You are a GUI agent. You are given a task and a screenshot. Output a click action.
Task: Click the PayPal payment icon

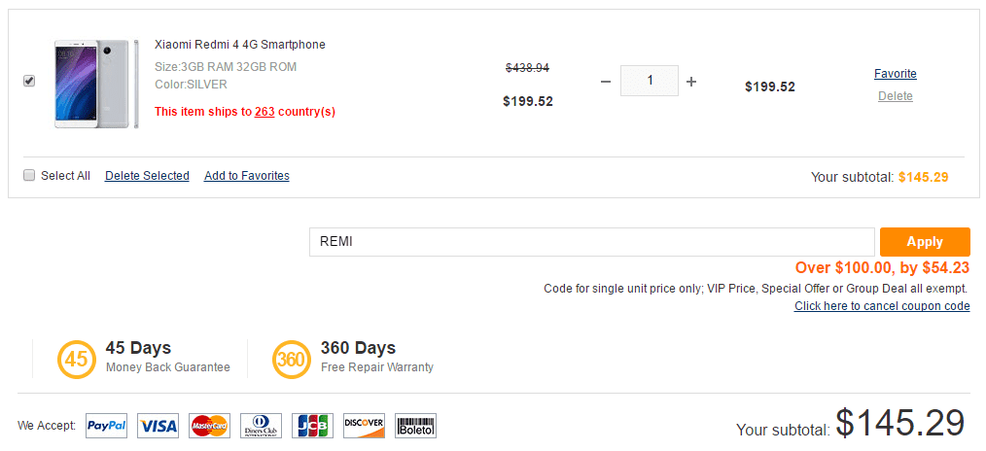click(106, 426)
